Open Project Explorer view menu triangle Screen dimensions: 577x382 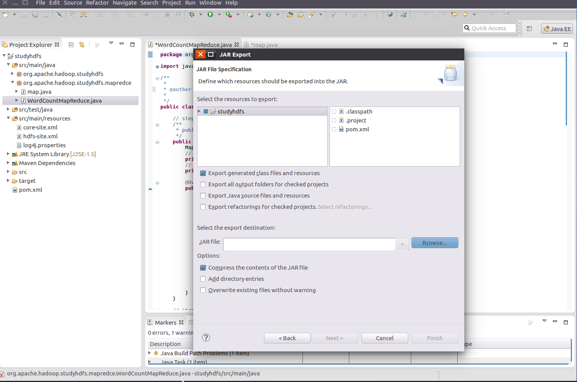(x=111, y=43)
